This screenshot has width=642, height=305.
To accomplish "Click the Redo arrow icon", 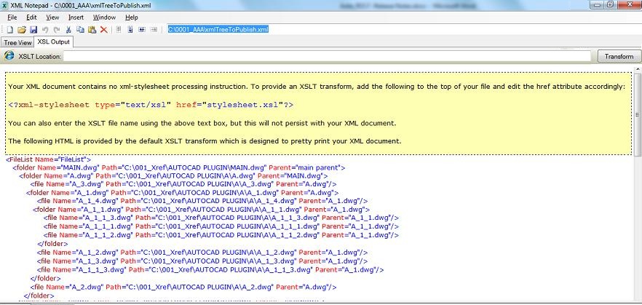I will [x=56, y=30].
